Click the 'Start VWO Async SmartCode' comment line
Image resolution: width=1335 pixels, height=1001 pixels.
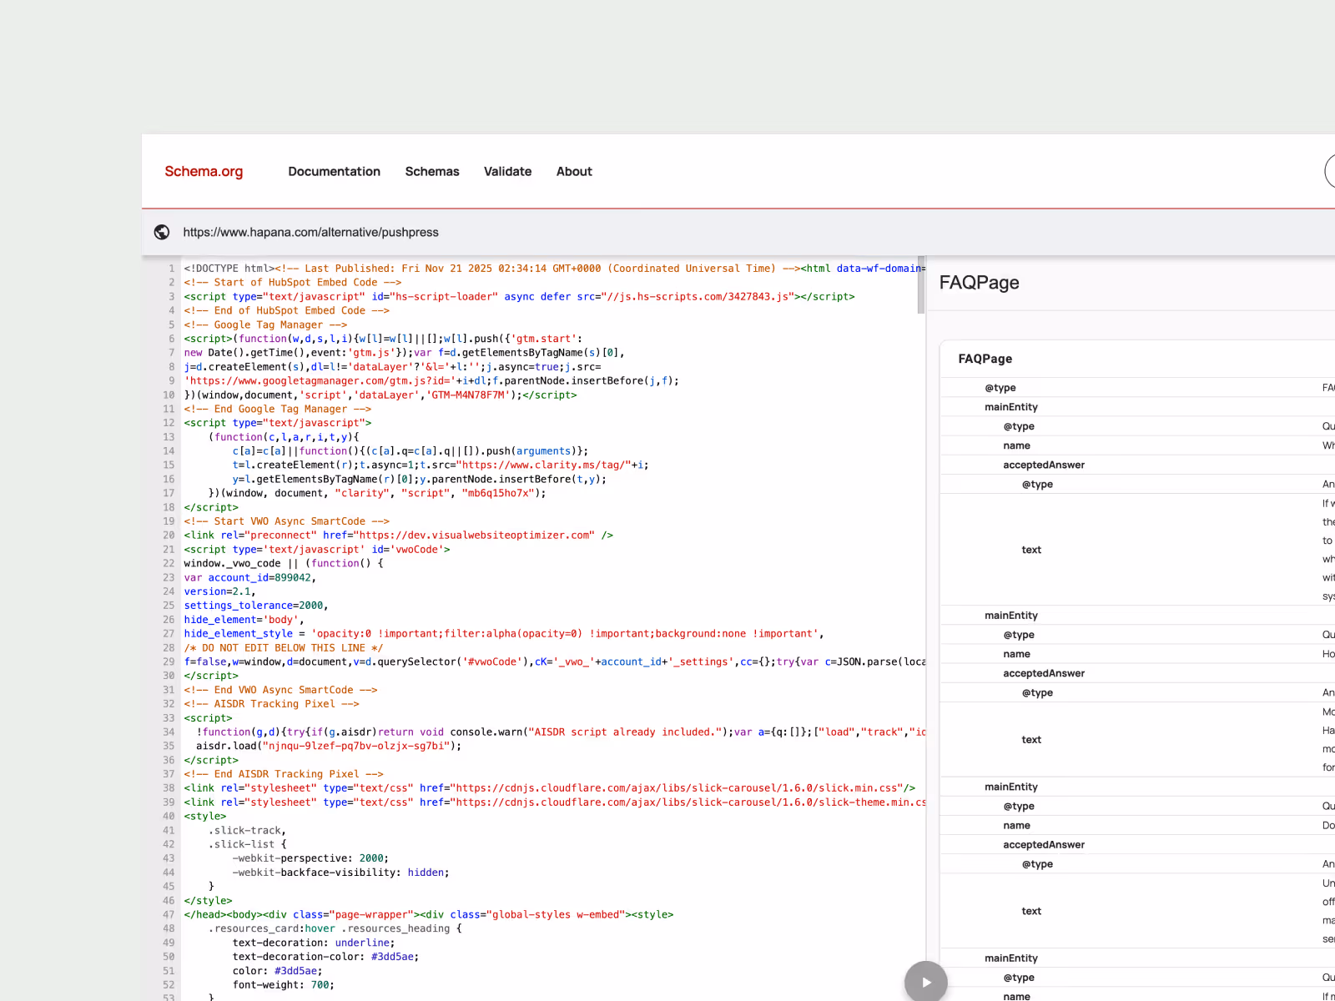[287, 521]
